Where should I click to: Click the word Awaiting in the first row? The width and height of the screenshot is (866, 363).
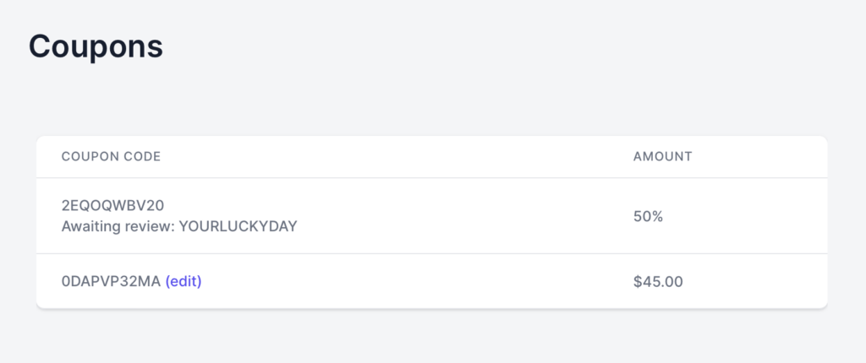[88, 227]
